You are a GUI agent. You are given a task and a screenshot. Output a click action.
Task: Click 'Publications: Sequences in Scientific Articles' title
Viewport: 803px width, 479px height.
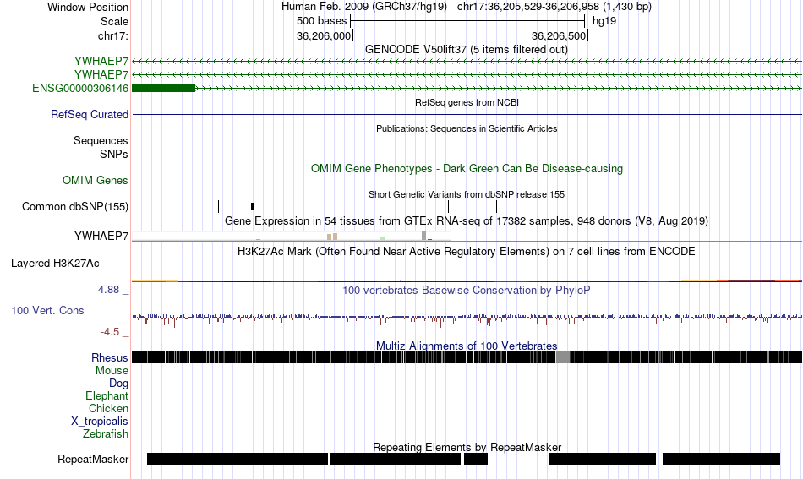click(467, 128)
